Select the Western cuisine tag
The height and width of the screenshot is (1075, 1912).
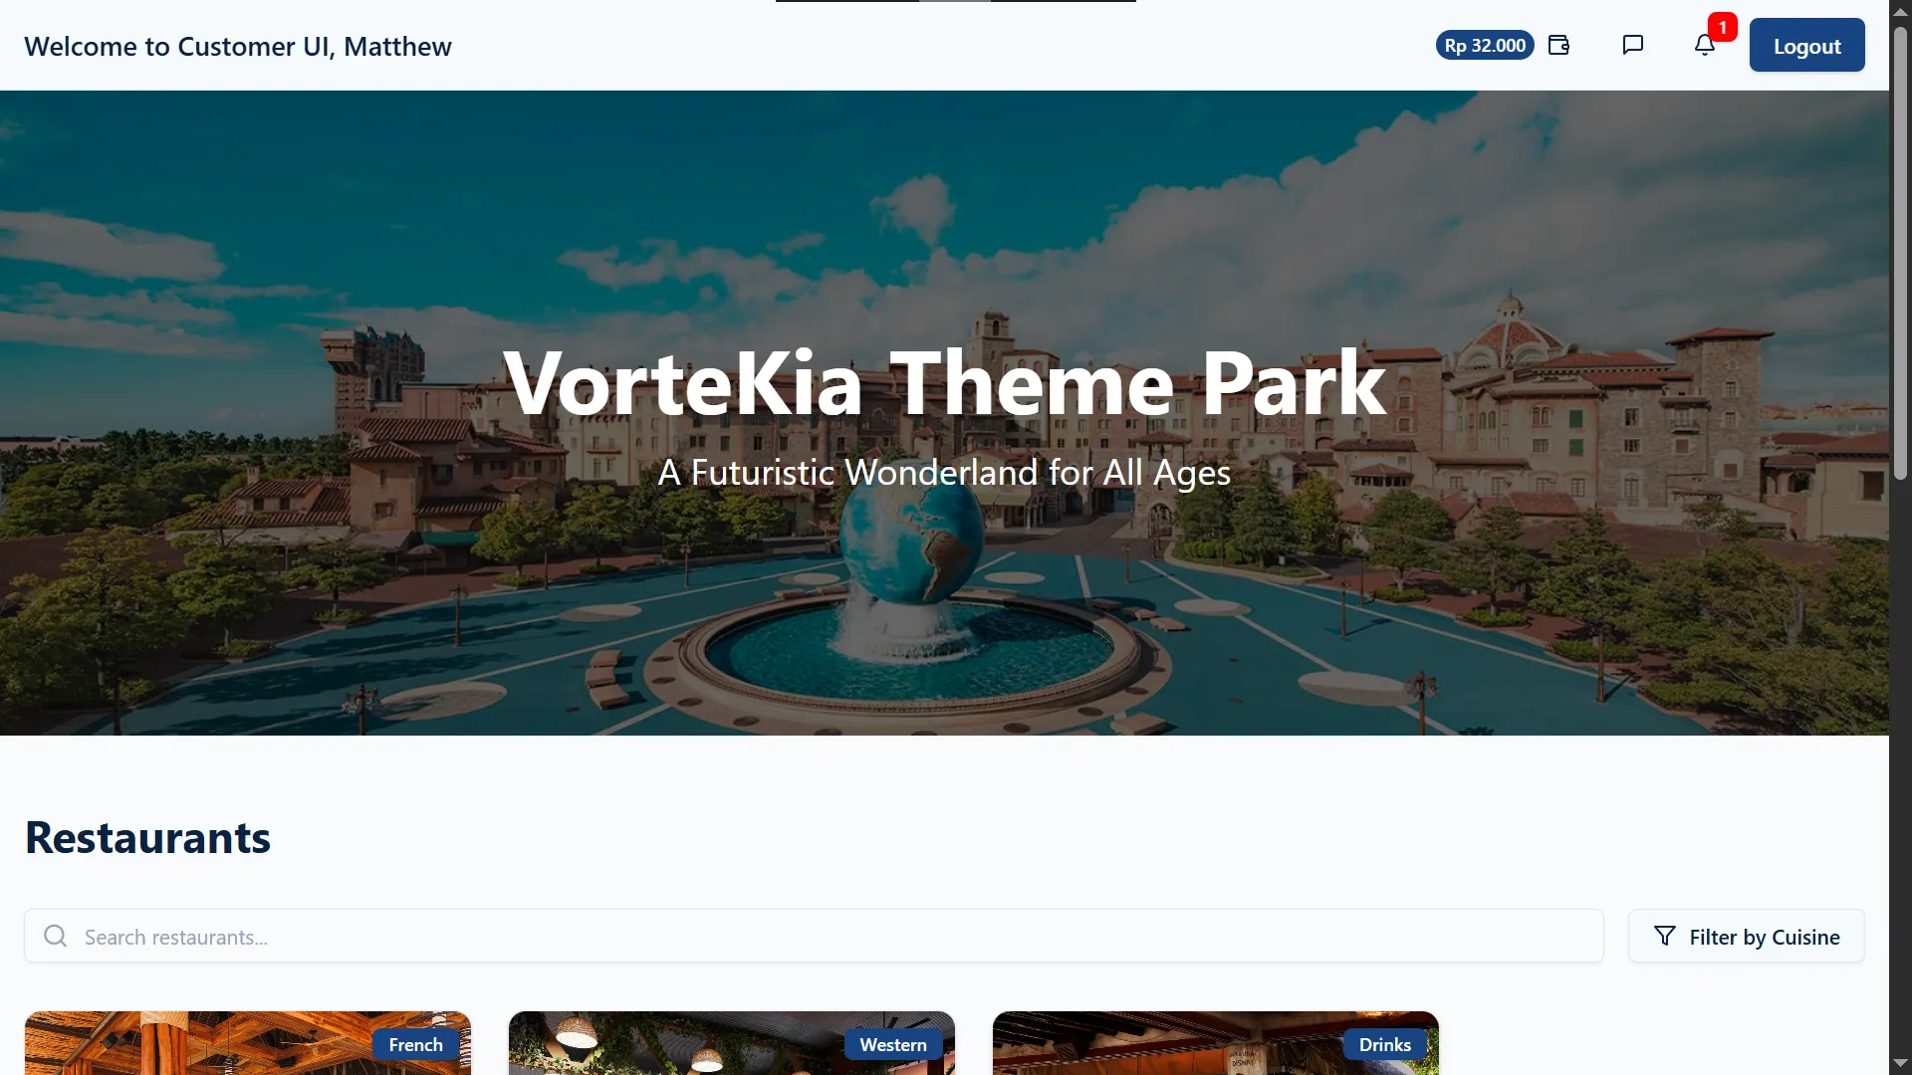(892, 1044)
